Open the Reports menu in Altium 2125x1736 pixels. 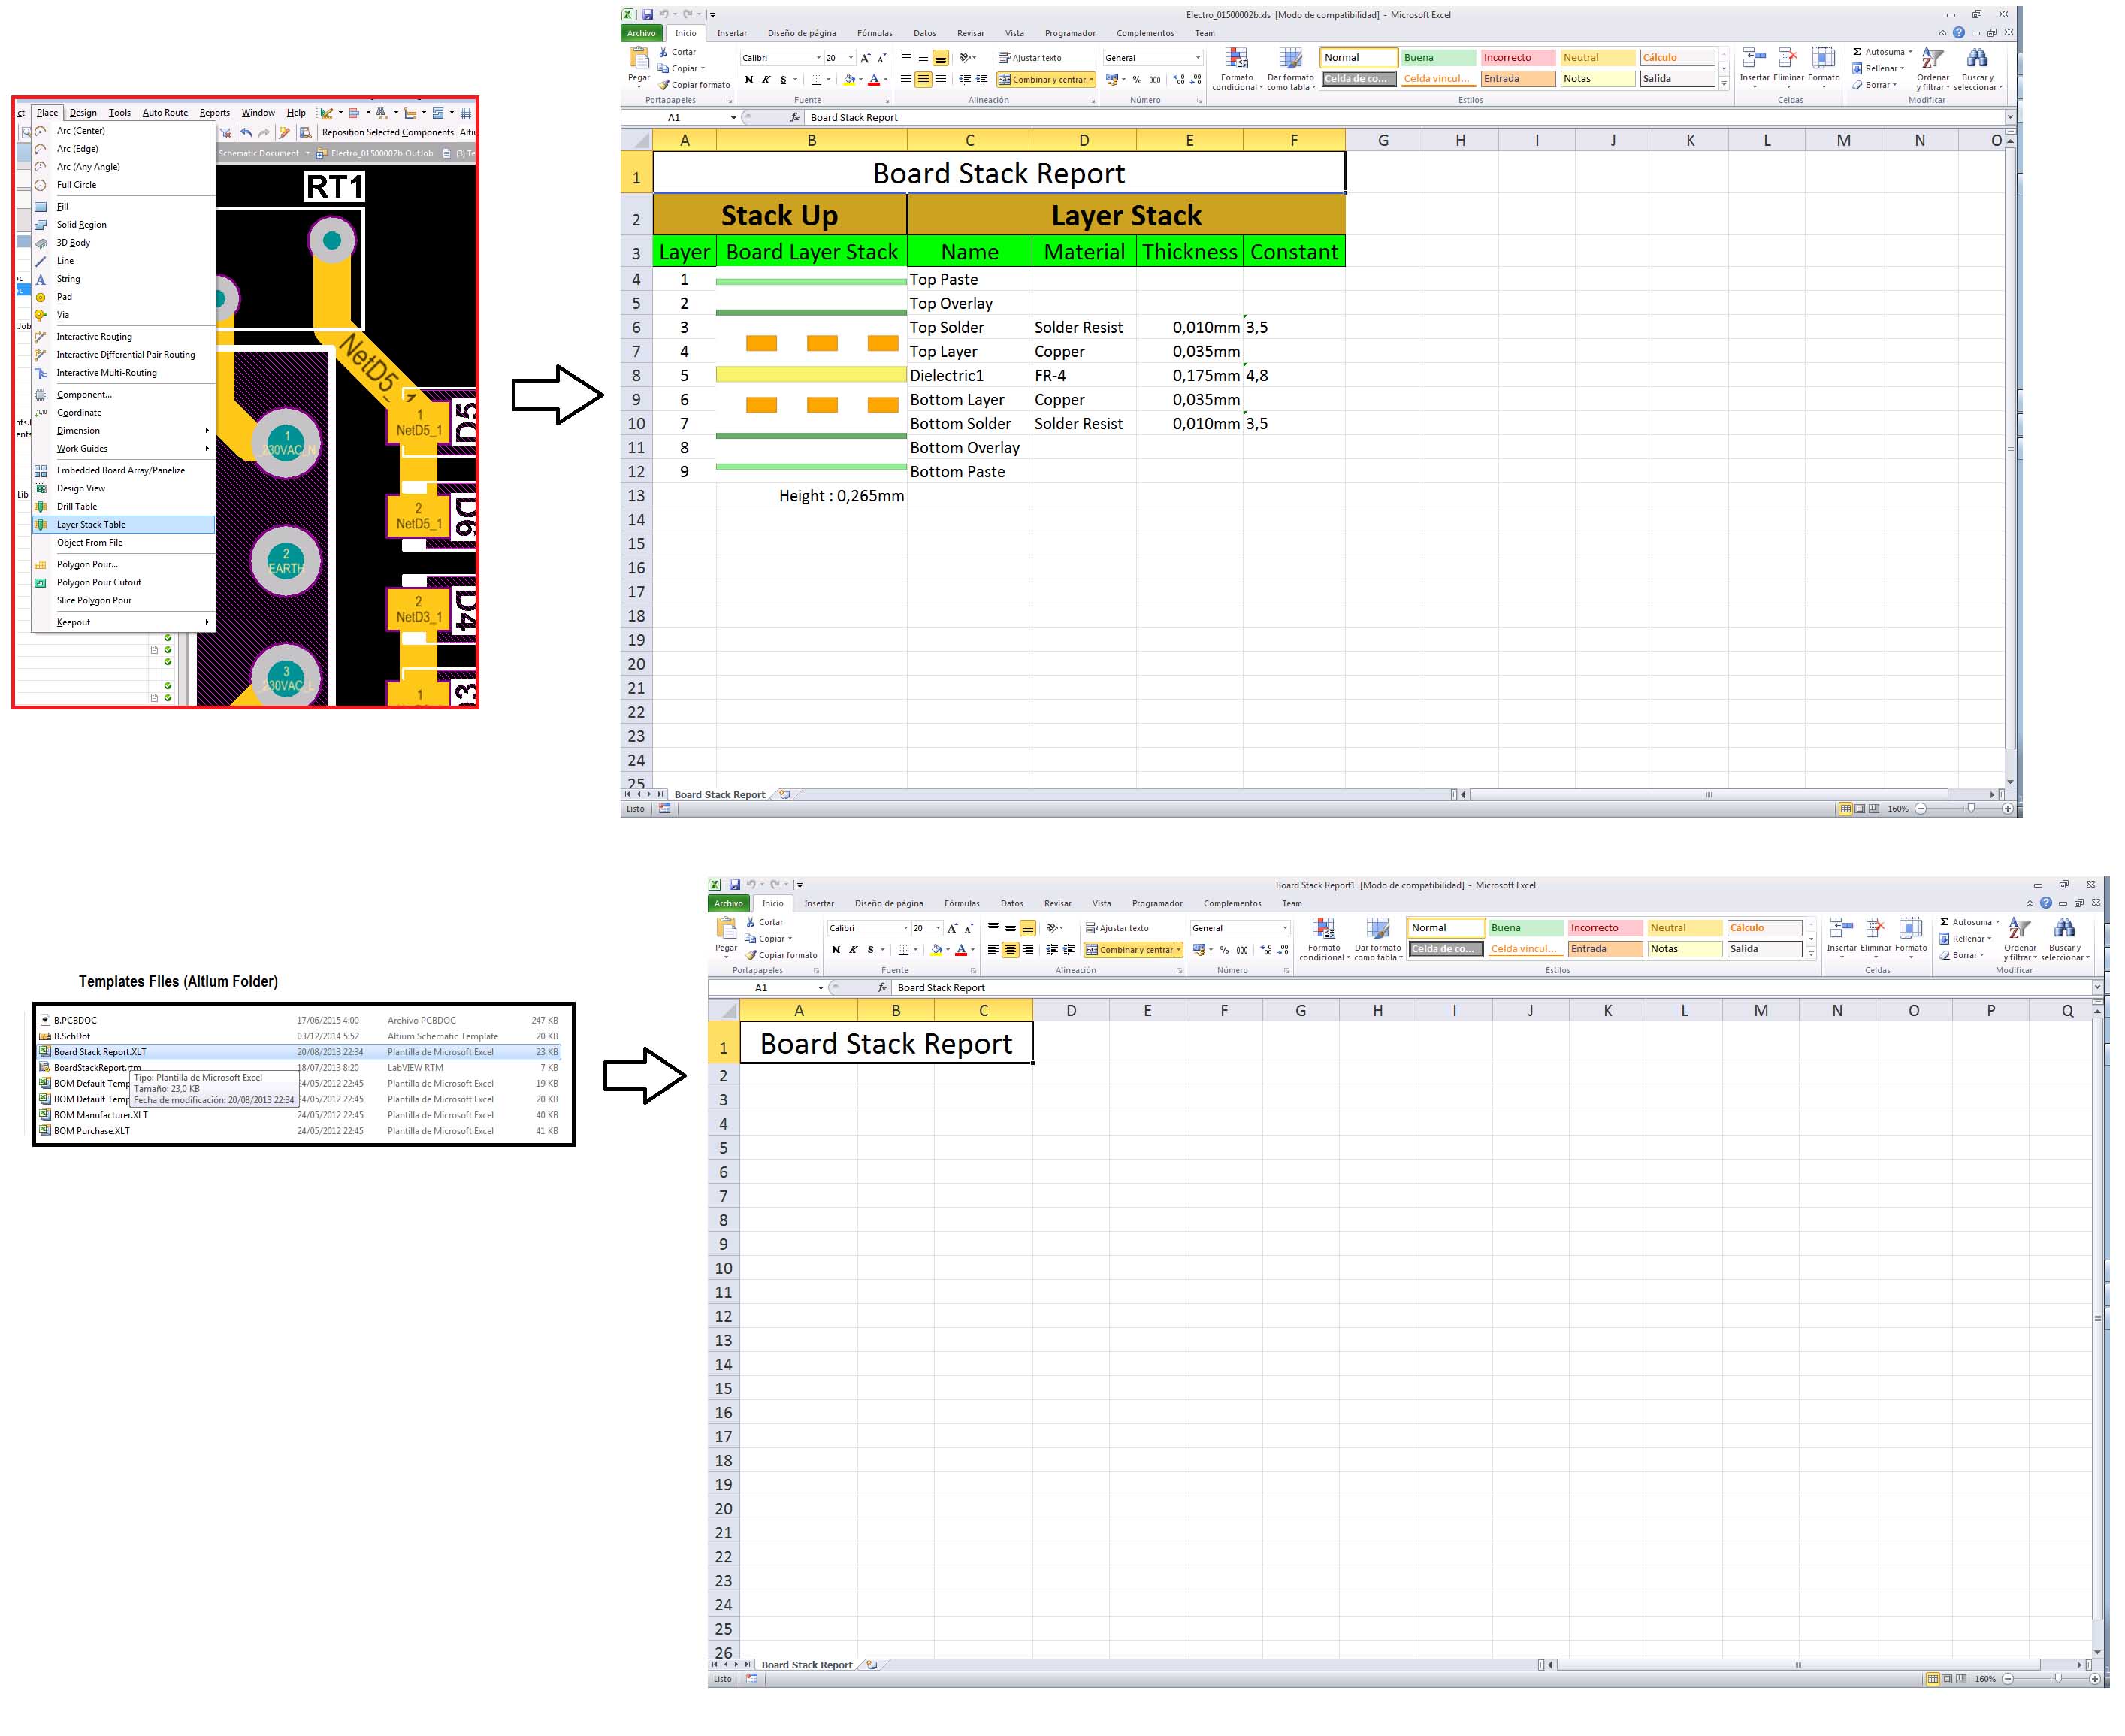tap(214, 113)
